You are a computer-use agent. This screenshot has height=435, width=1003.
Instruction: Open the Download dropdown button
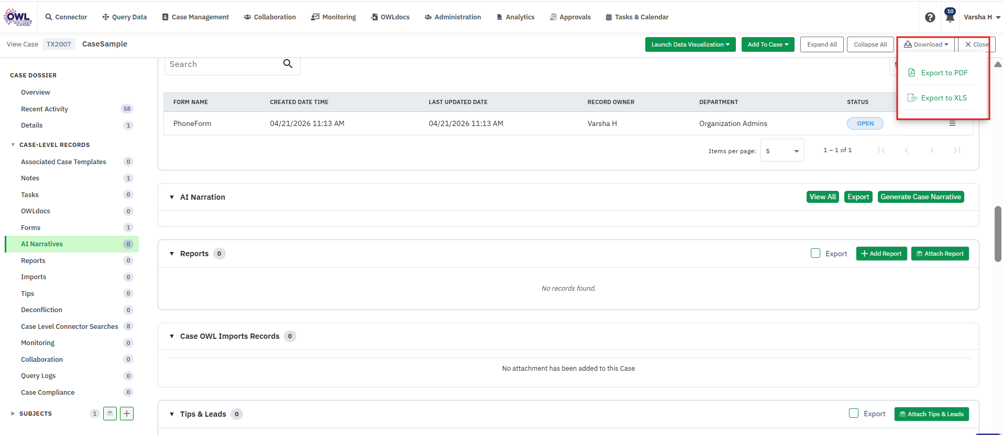pyautogui.click(x=926, y=44)
